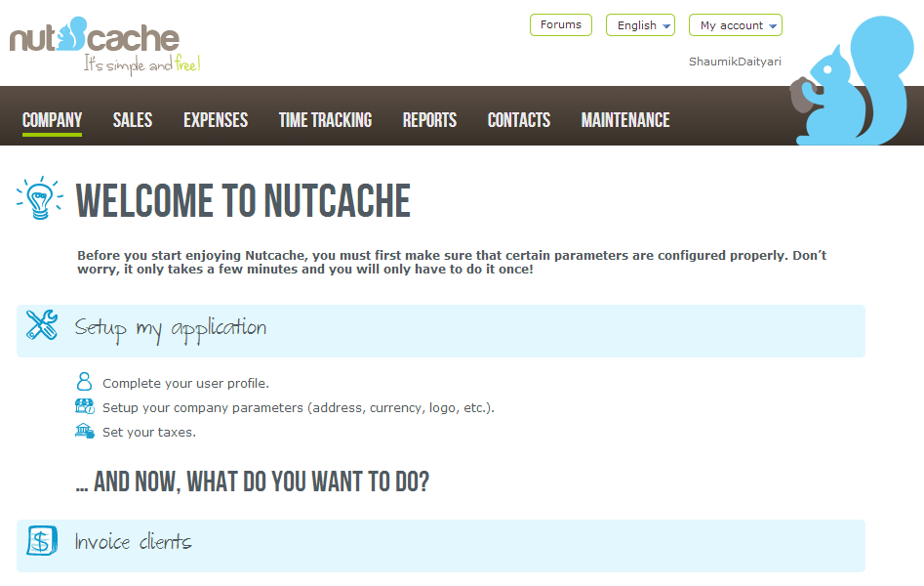The width and height of the screenshot is (924, 586).
Task: Open the Sales menu
Action: (x=133, y=120)
